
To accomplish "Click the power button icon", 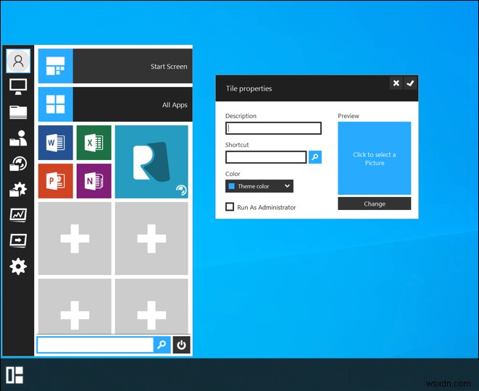I will tap(181, 345).
